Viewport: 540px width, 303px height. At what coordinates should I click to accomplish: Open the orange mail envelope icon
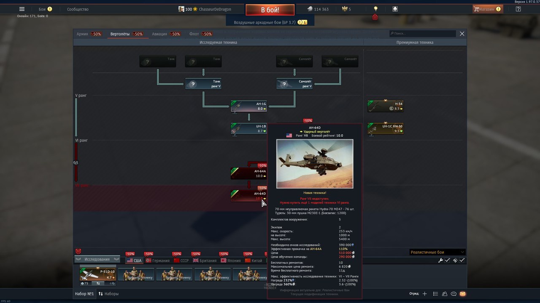462,294
